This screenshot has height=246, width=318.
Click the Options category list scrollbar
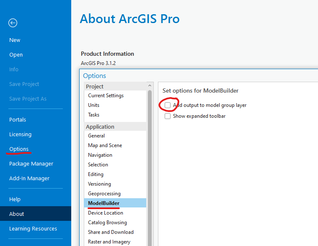(150, 167)
